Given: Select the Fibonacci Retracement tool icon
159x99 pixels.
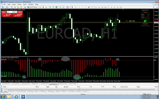Looking at the screenshot, I should 92,7.
